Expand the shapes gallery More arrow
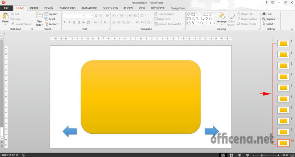This screenshot has height=157, width=295. [214, 23]
